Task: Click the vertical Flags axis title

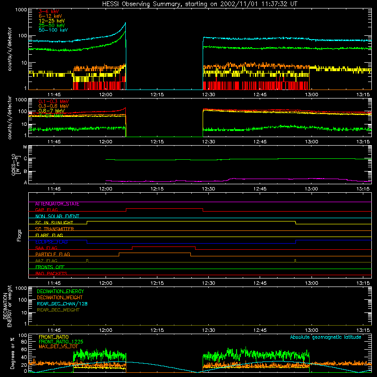Action: pyautogui.click(x=19, y=235)
